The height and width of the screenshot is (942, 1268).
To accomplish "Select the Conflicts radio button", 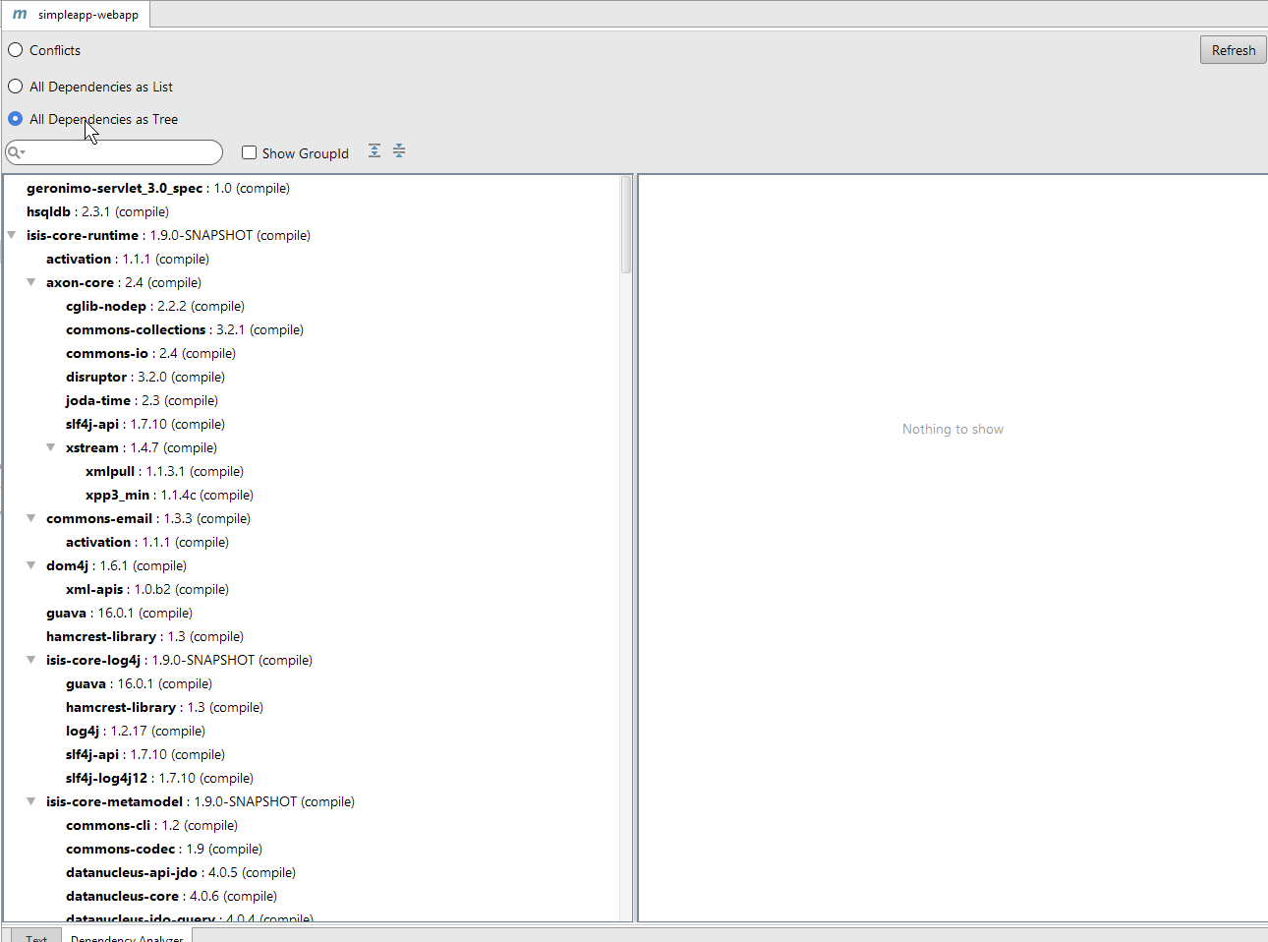I will [x=16, y=50].
